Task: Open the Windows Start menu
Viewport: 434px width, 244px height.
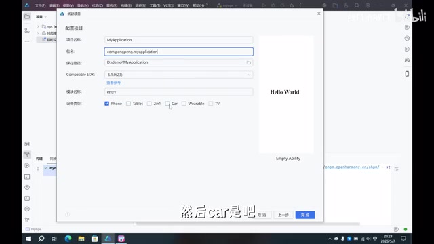Action: point(28,239)
